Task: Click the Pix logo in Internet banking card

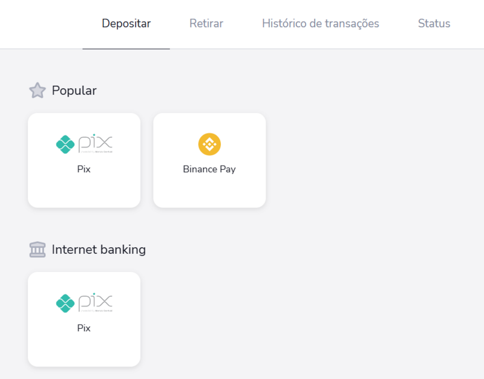Action: click(x=83, y=302)
